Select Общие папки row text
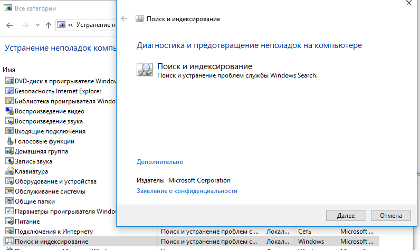This screenshot has height=250, width=420. [35, 201]
